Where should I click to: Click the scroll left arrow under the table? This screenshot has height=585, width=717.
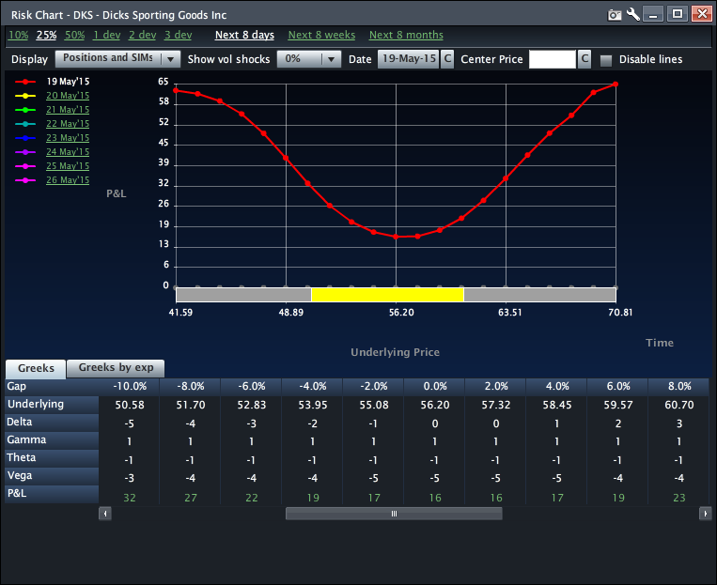click(105, 514)
